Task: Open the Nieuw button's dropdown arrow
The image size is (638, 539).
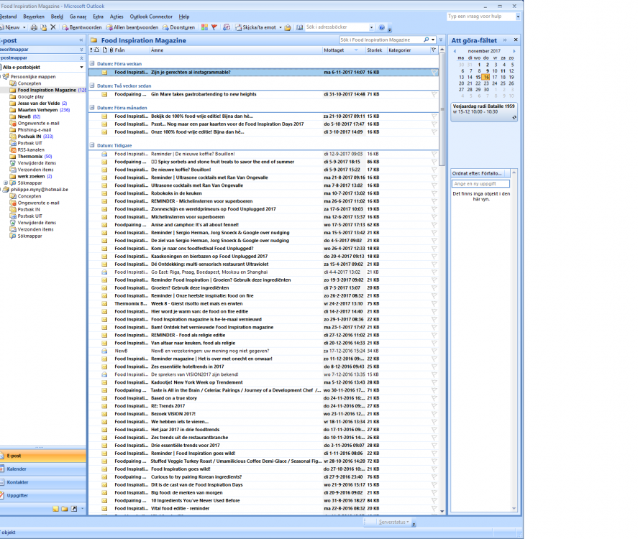Action: (x=24, y=27)
